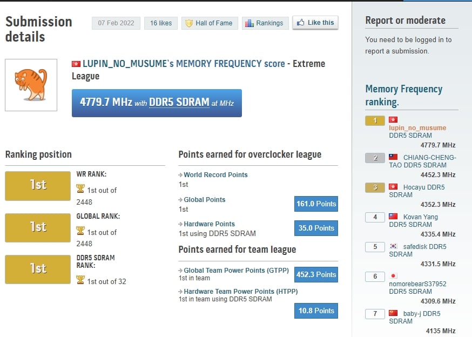Open Global Team Power Points (GTPP) link
The image size is (472, 337).
click(236, 270)
